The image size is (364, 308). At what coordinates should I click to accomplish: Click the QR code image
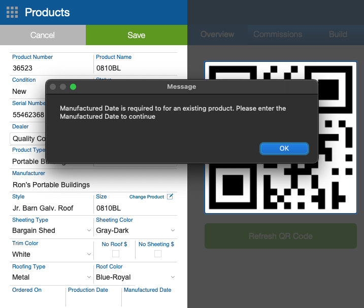pyautogui.click(x=280, y=138)
